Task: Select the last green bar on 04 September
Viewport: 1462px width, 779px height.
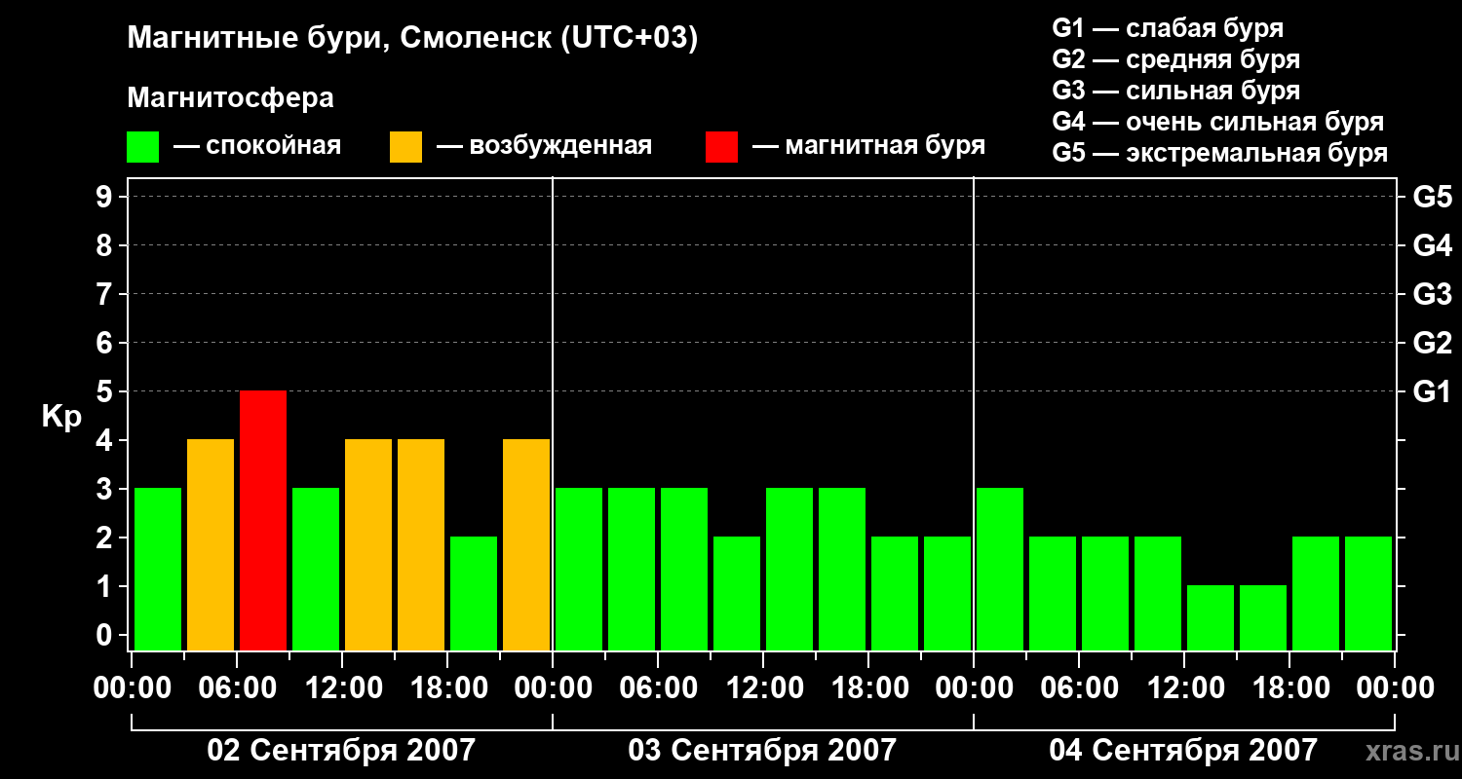Action: (1368, 594)
